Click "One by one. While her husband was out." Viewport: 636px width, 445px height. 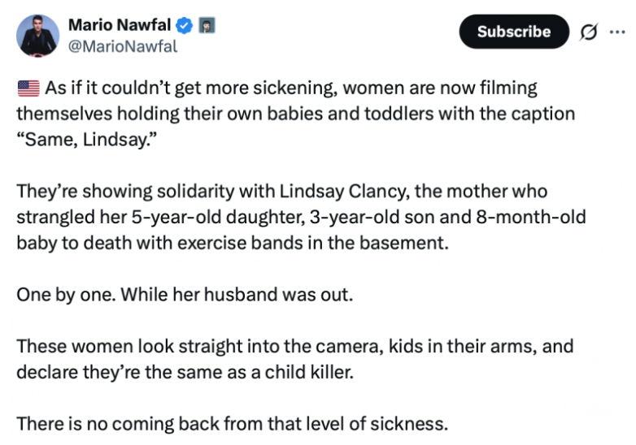(x=185, y=295)
